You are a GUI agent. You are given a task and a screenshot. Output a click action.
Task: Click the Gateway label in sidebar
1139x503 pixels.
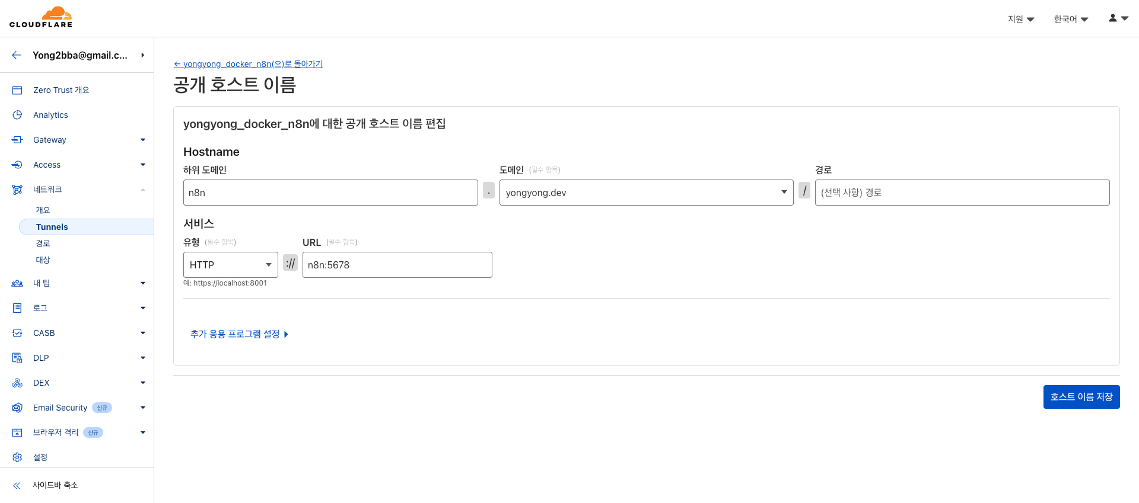pos(50,140)
